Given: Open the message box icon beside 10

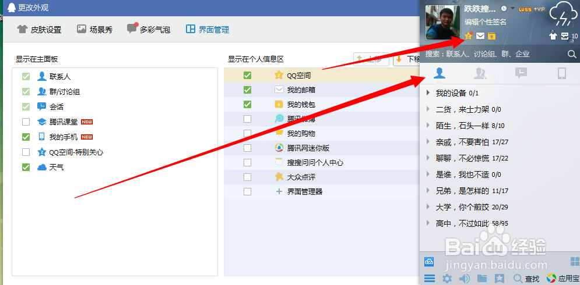Looking at the screenshot, I should (x=565, y=36).
